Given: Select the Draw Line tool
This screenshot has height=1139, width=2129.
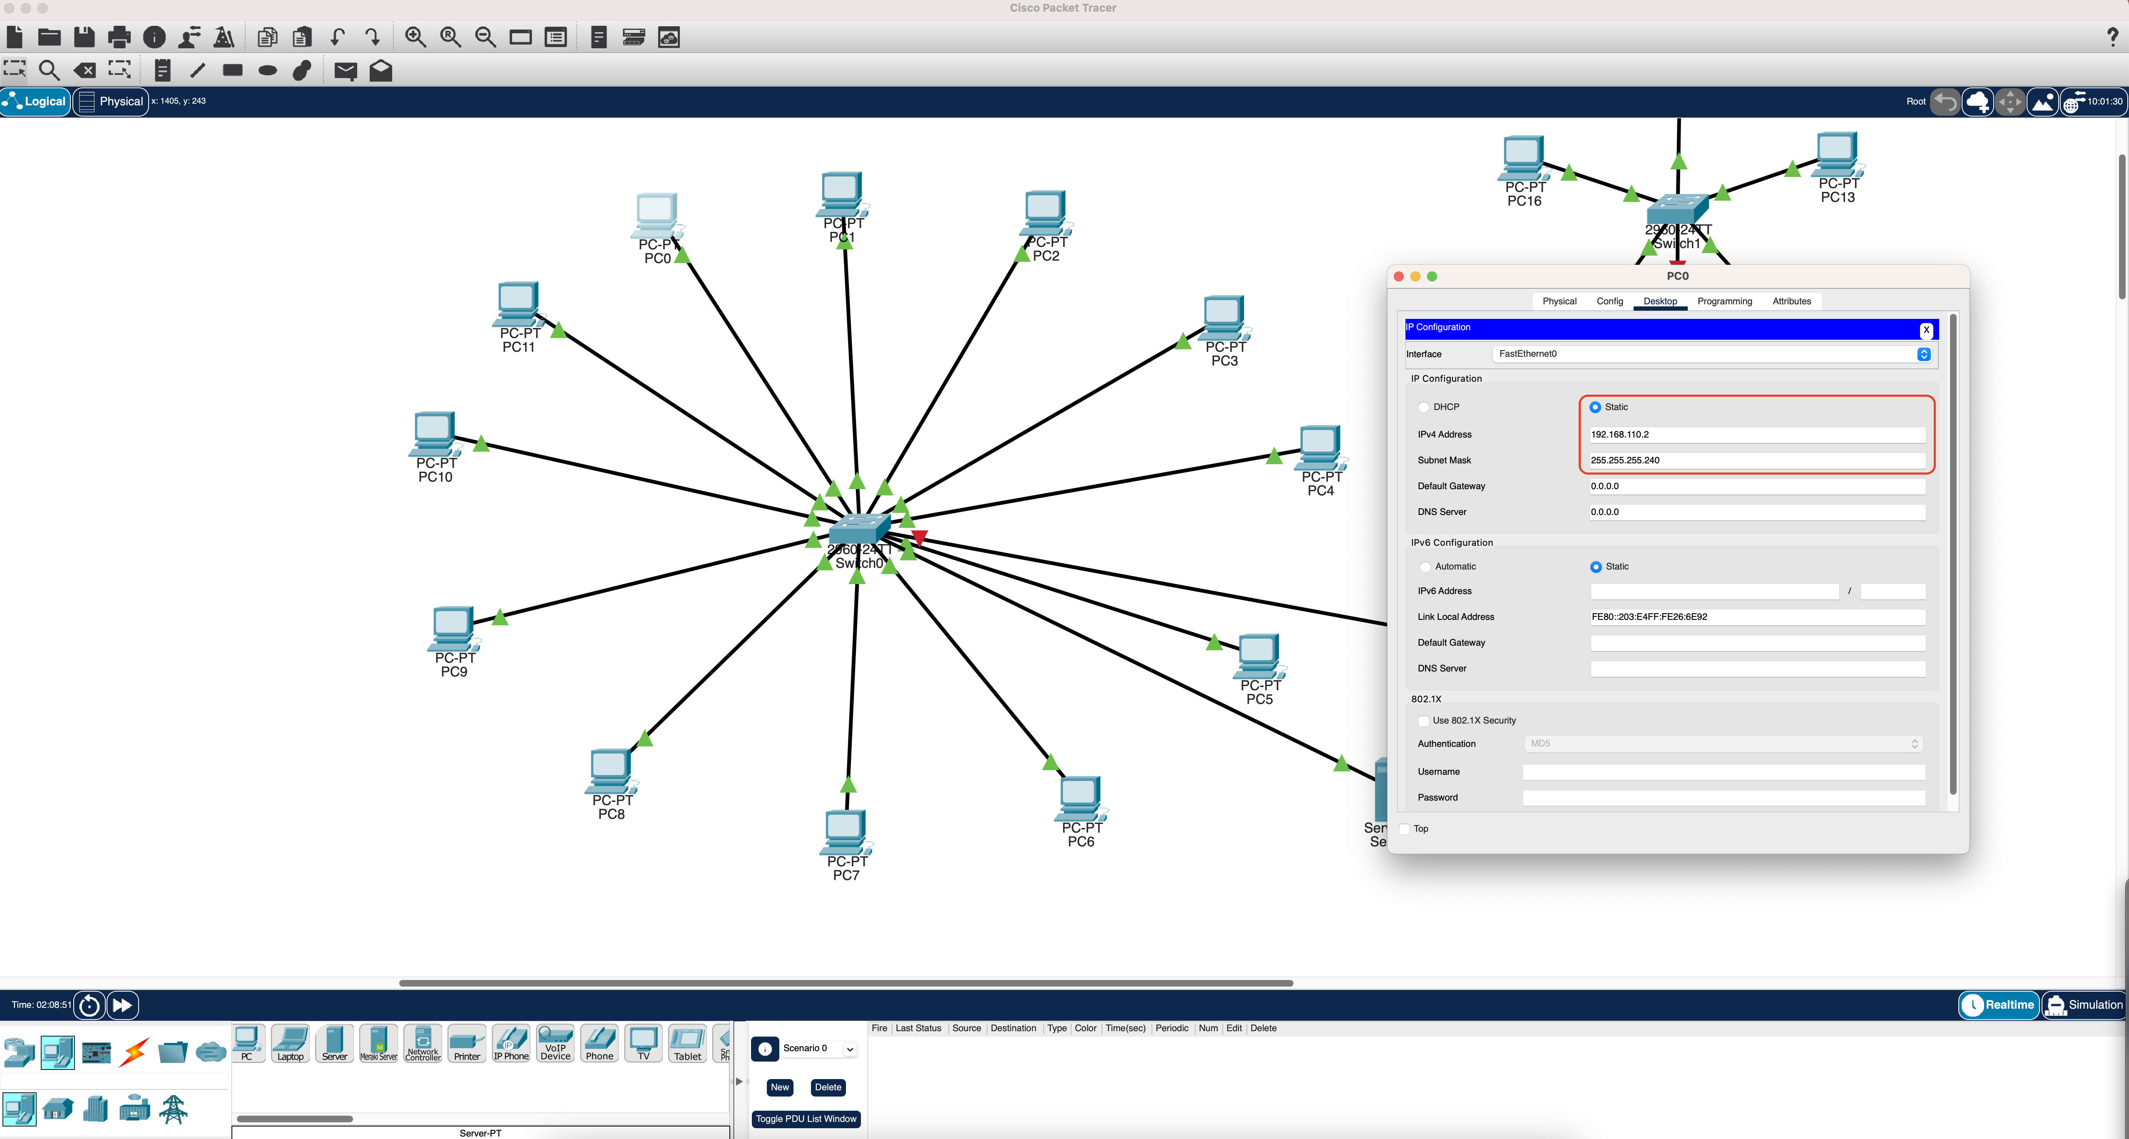Looking at the screenshot, I should pos(197,70).
